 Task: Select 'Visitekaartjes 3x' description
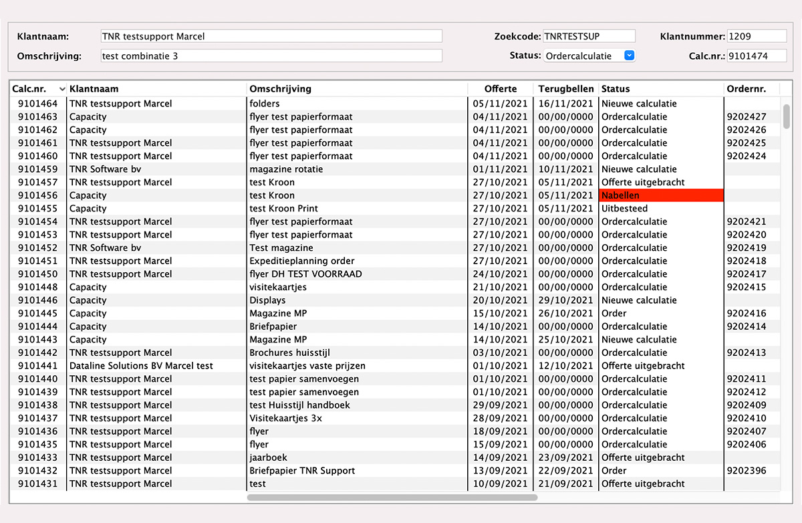pyautogui.click(x=286, y=418)
